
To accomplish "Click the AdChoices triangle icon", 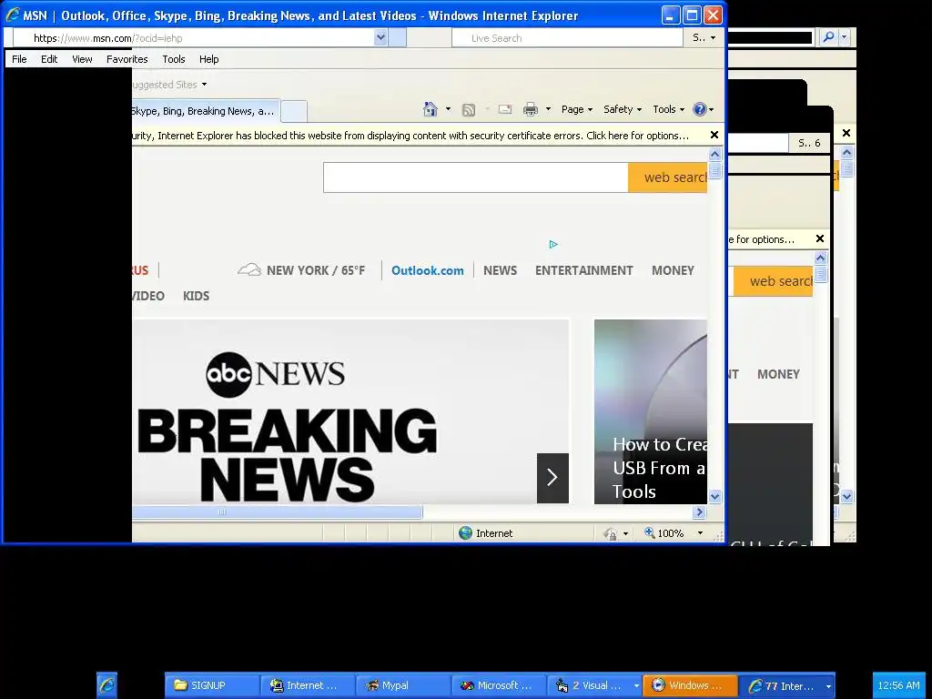I will coord(553,244).
